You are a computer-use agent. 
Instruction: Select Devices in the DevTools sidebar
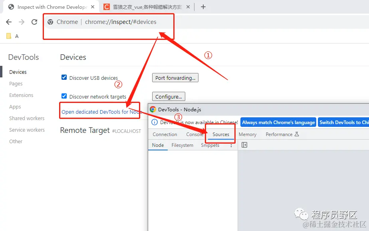[18, 72]
